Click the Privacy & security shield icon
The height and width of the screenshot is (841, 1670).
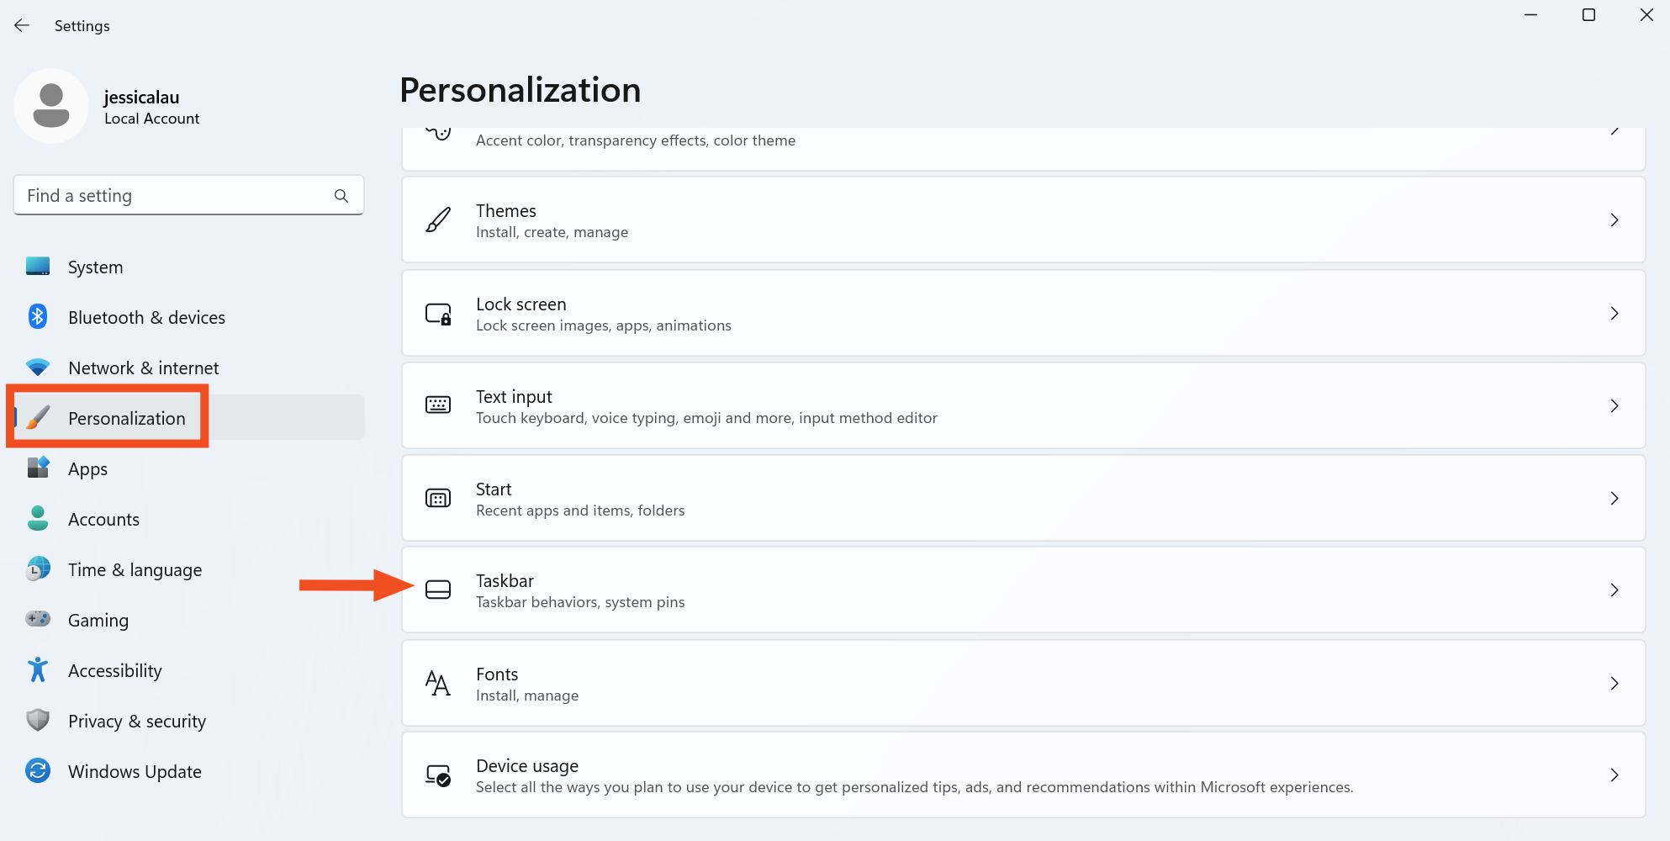pyautogui.click(x=38, y=721)
